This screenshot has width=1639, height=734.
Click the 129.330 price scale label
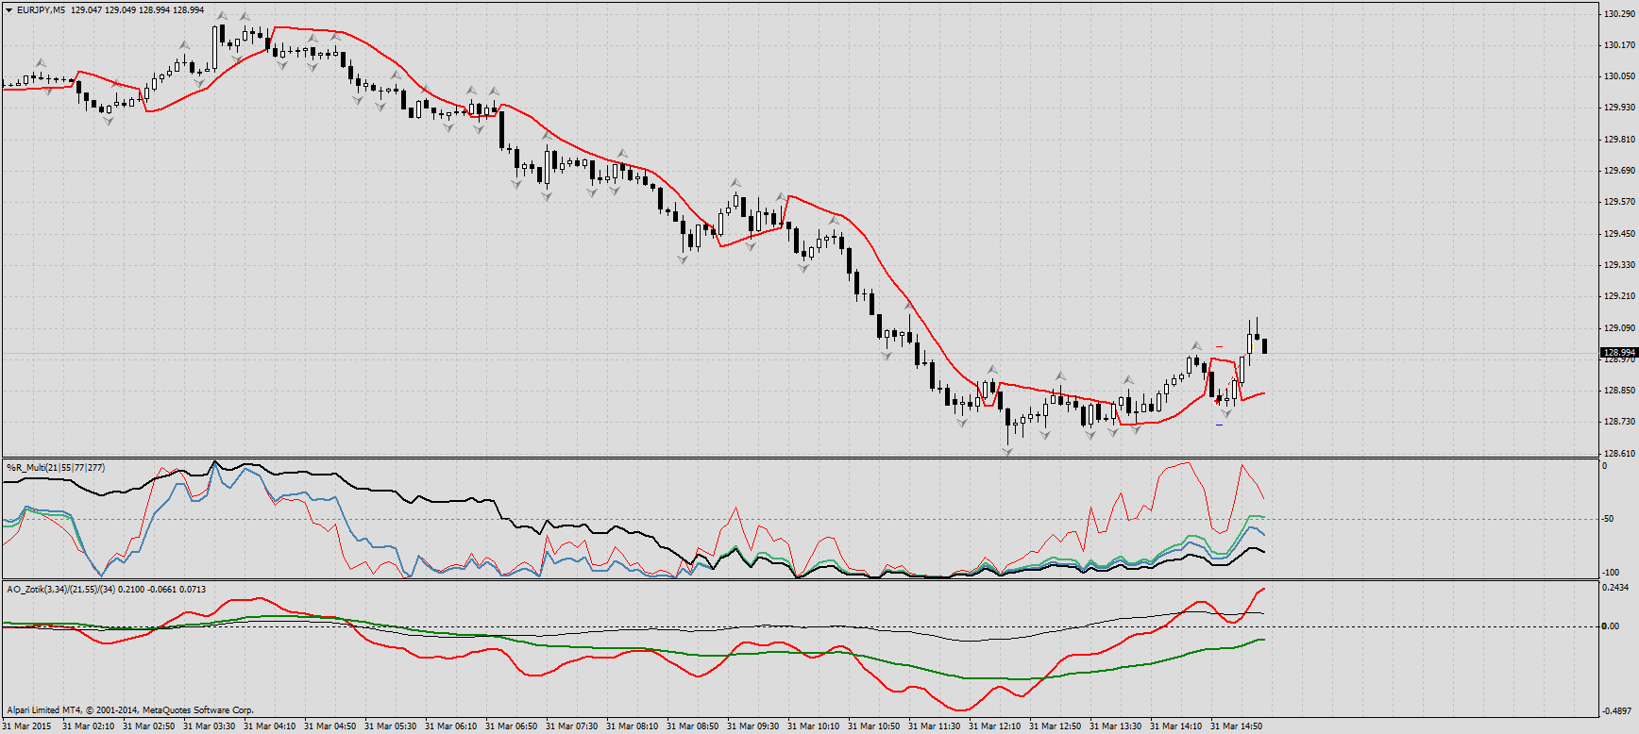tap(1619, 265)
